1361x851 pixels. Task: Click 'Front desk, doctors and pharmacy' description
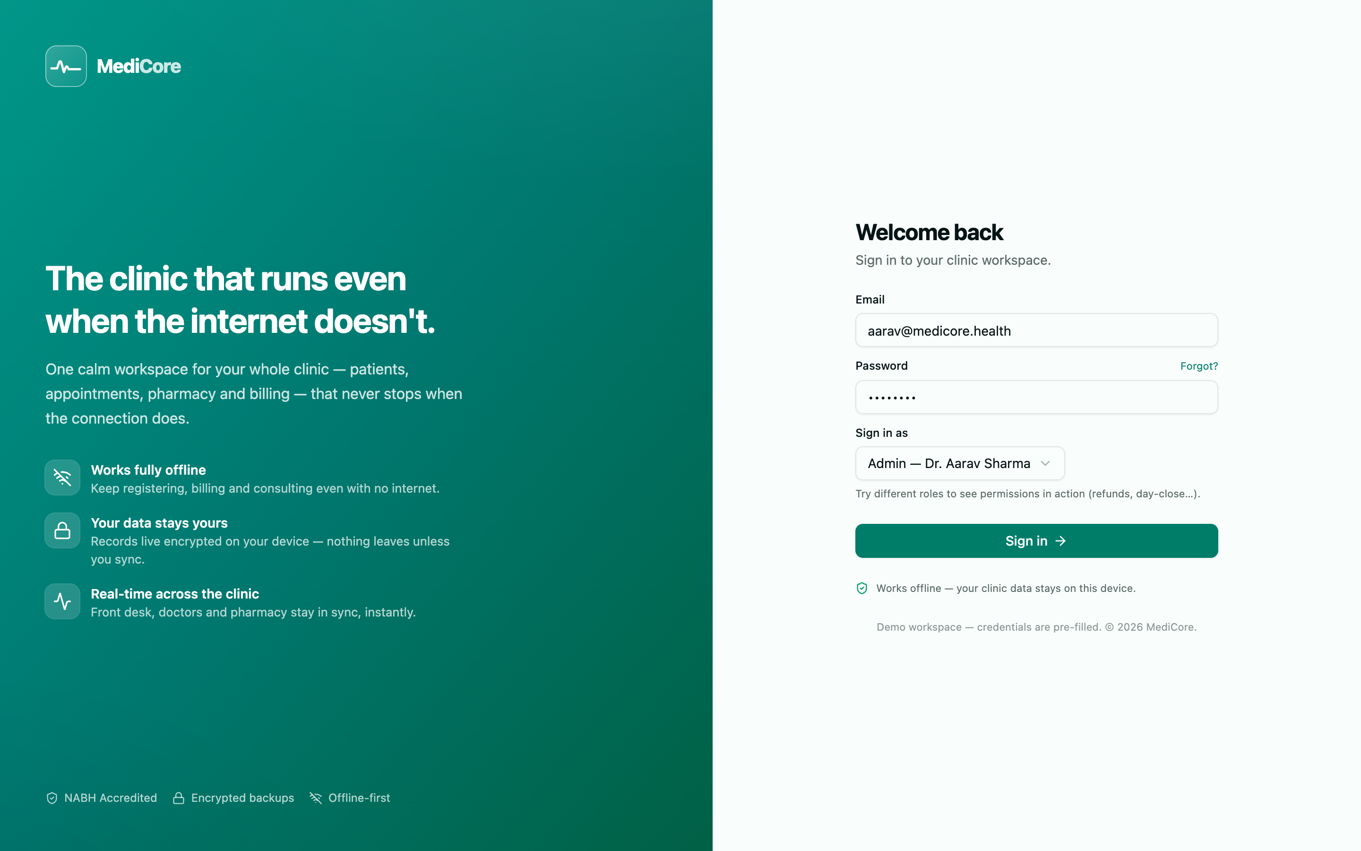(x=253, y=612)
